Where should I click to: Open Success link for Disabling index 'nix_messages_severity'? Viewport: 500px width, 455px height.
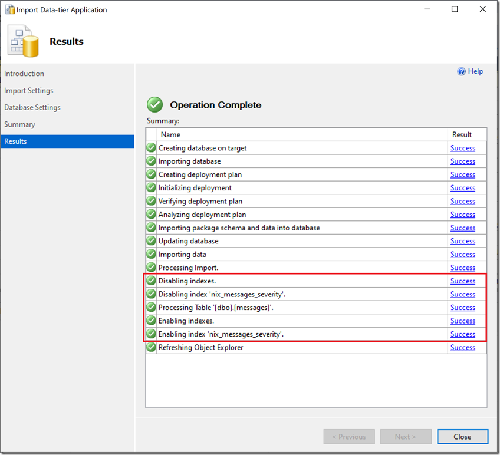[x=463, y=294]
